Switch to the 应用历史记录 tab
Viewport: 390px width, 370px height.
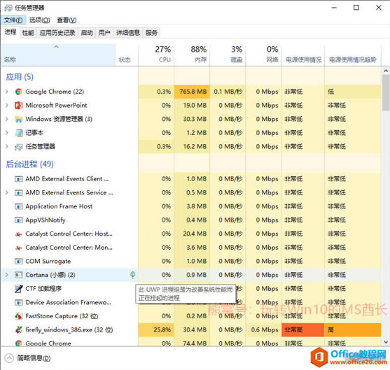pos(57,33)
